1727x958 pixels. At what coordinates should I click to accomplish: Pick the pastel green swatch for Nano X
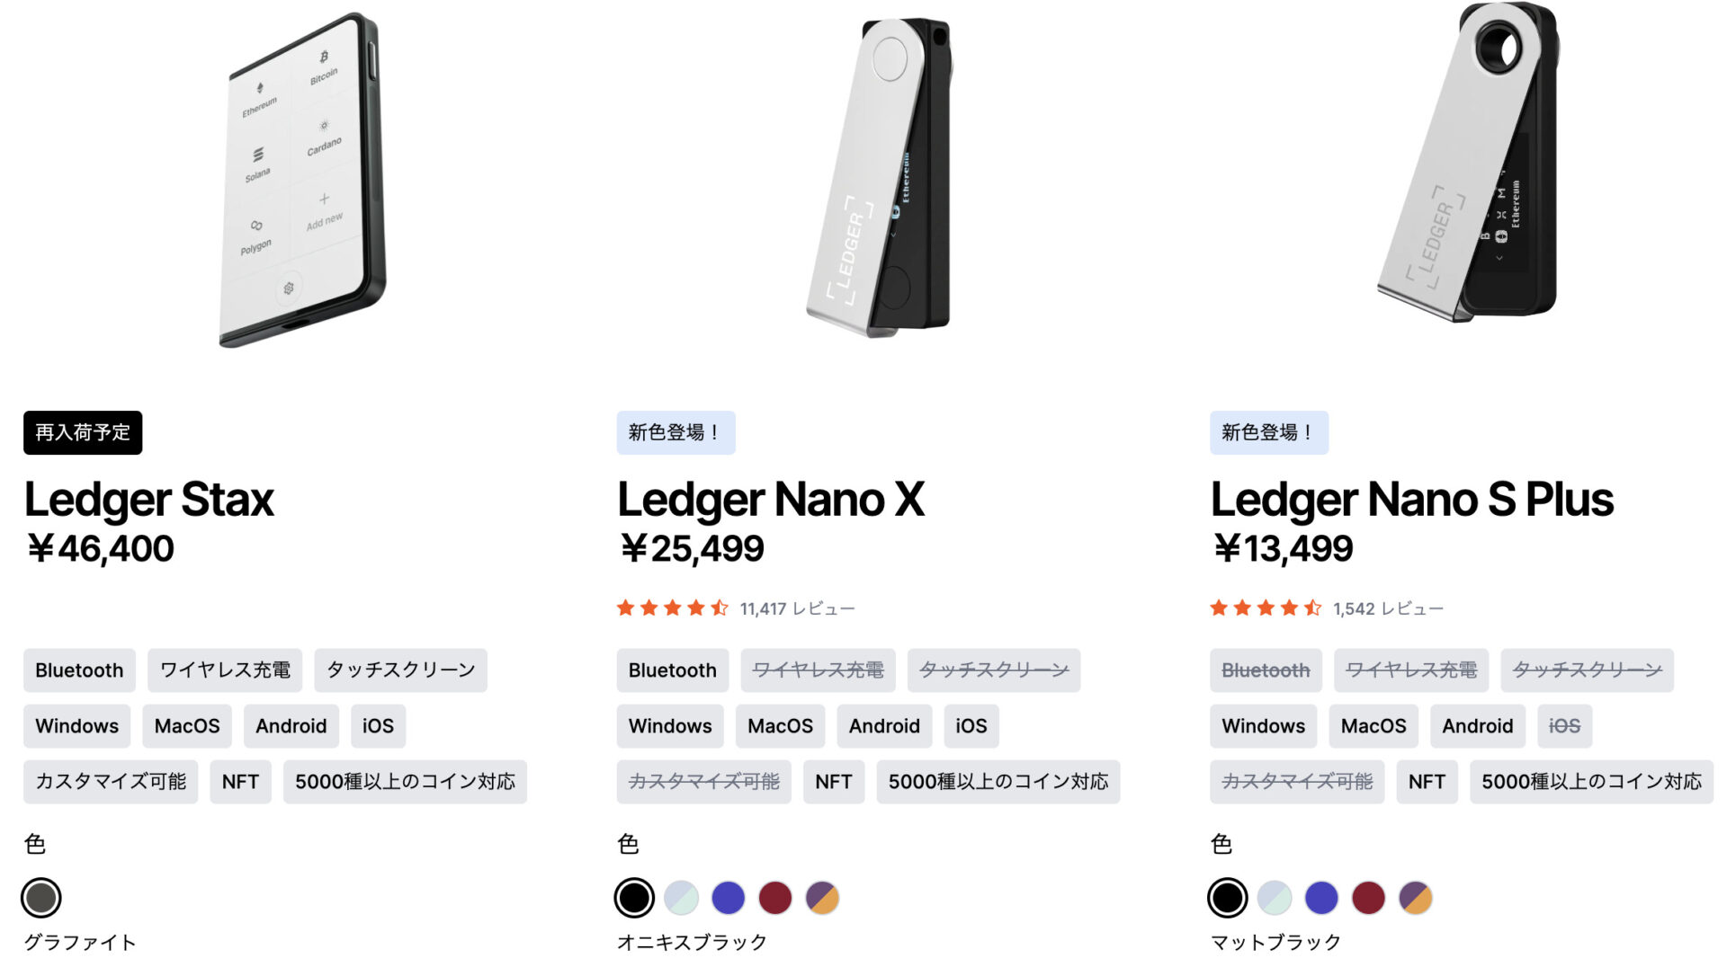pyautogui.click(x=681, y=897)
